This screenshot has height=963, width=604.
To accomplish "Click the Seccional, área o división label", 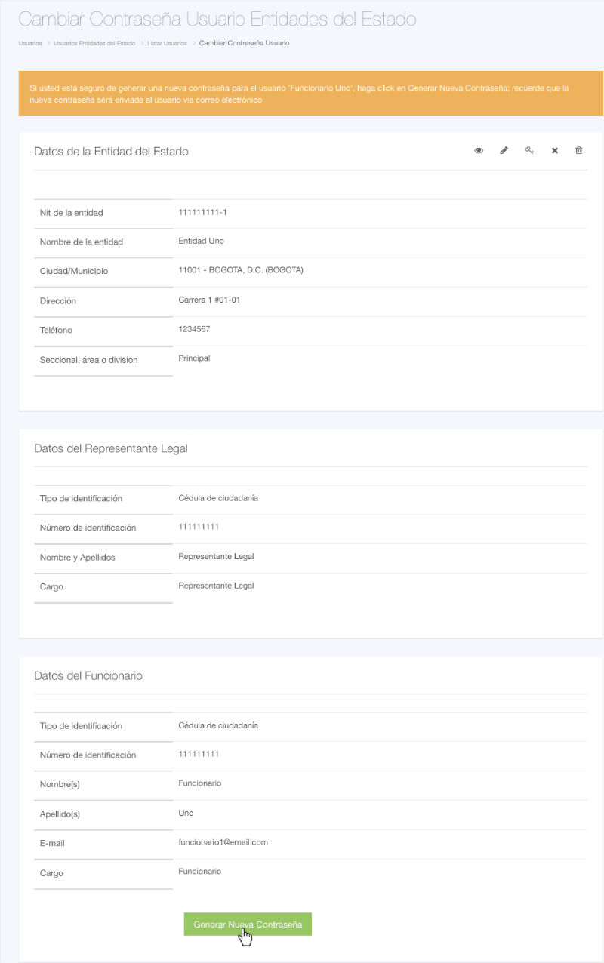I will (x=88, y=360).
